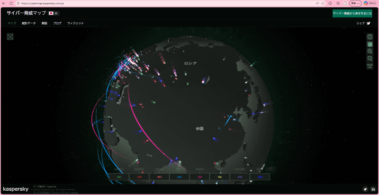Open the 更新 update menu button
The height and width of the screenshot is (195, 379).
[355, 3]
